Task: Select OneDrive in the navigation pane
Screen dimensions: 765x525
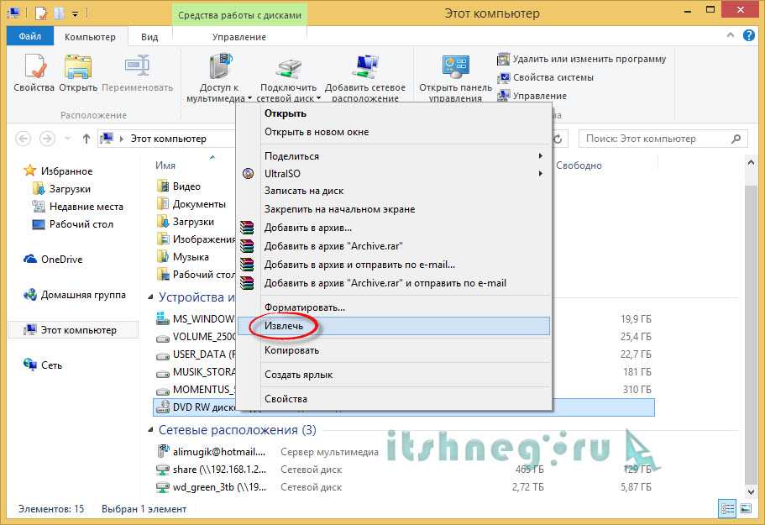Action: click(54, 259)
